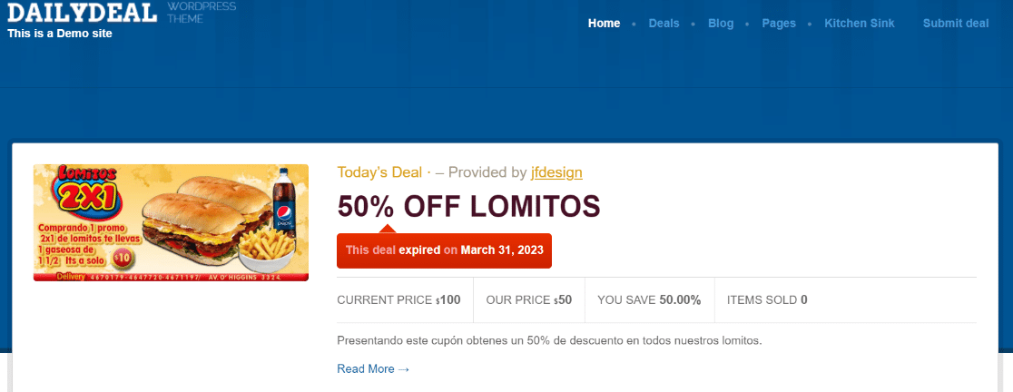Click the Current Price $100 cell
The width and height of the screenshot is (1013, 392).
point(398,300)
